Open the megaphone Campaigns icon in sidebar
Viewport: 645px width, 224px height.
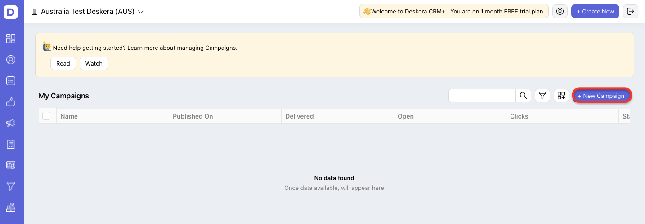pos(11,123)
